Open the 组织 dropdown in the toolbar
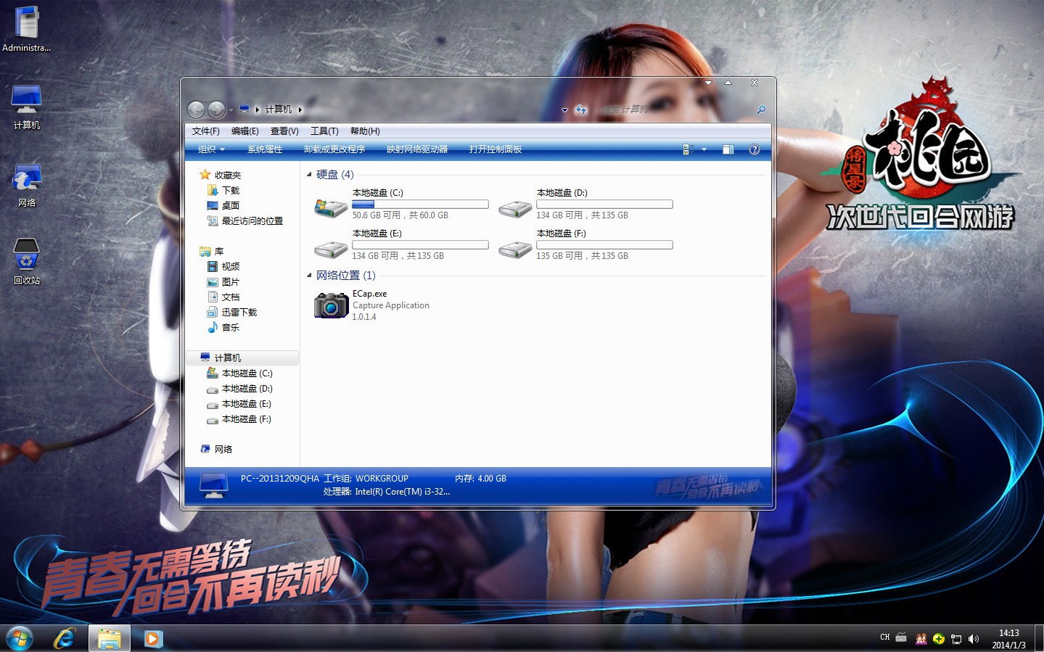Image resolution: width=1044 pixels, height=652 pixels. [212, 149]
